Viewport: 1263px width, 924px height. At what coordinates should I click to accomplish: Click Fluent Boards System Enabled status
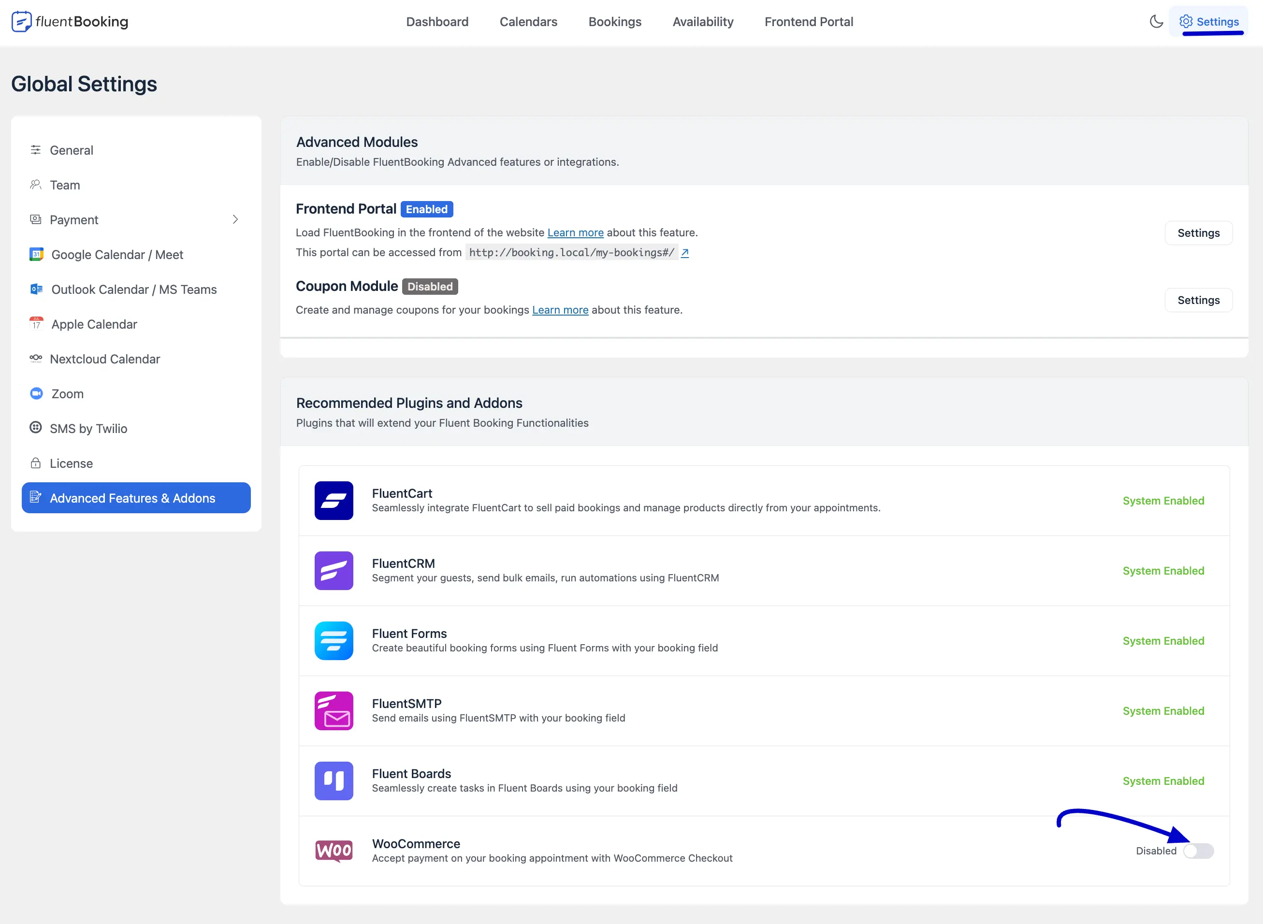pyautogui.click(x=1163, y=781)
